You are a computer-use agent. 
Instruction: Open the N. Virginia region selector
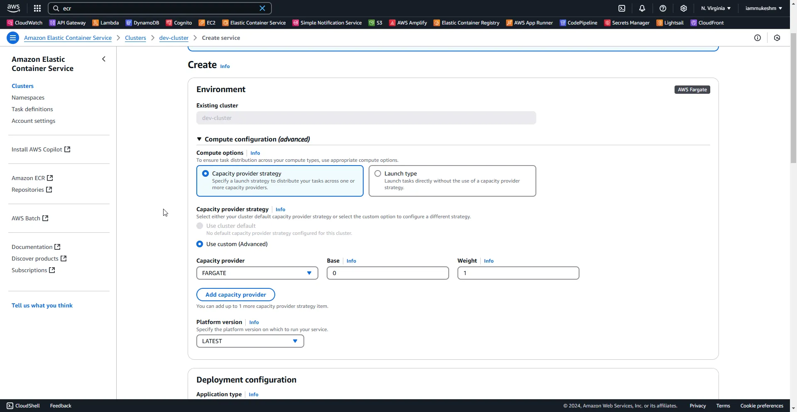pyautogui.click(x=716, y=8)
